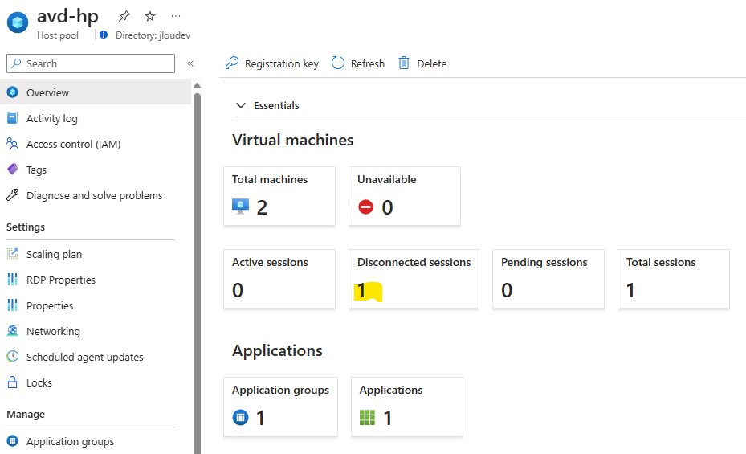Viewport: 746px width, 454px height.
Task: Click the 'Essentials' label
Action: point(276,105)
